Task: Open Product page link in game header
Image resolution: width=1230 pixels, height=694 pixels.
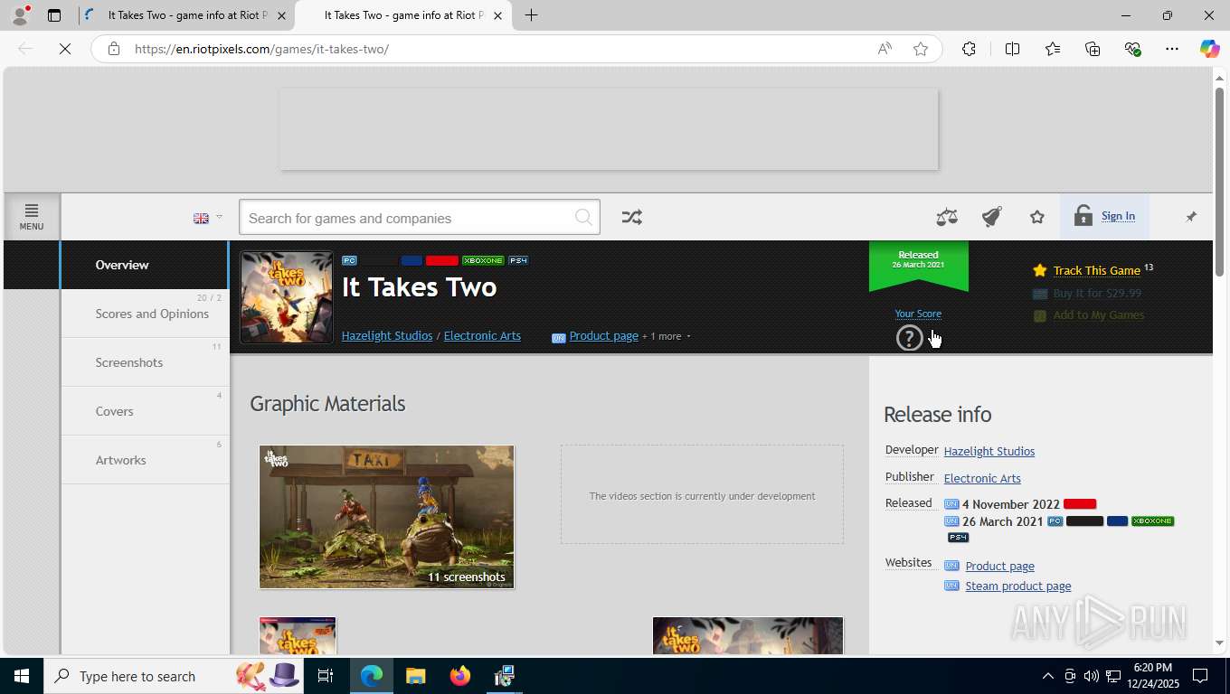Action: click(603, 335)
